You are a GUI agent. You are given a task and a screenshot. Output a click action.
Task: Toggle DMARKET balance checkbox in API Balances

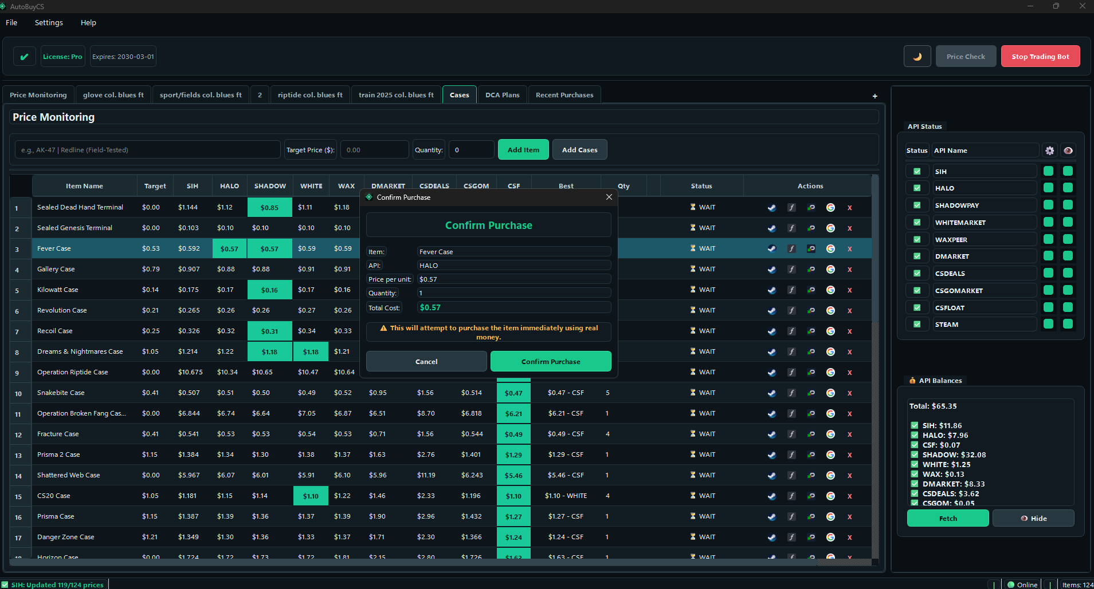coord(915,484)
